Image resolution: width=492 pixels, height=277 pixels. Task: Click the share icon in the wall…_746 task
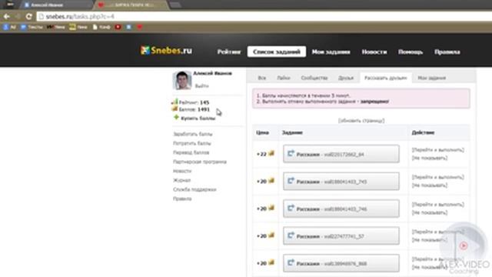tap(291, 208)
